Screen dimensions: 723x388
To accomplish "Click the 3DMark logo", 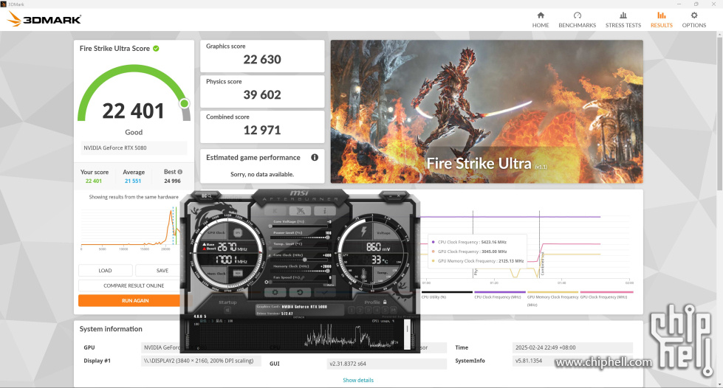I will point(44,19).
